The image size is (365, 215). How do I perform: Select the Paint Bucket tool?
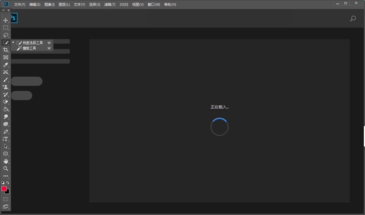point(5,109)
